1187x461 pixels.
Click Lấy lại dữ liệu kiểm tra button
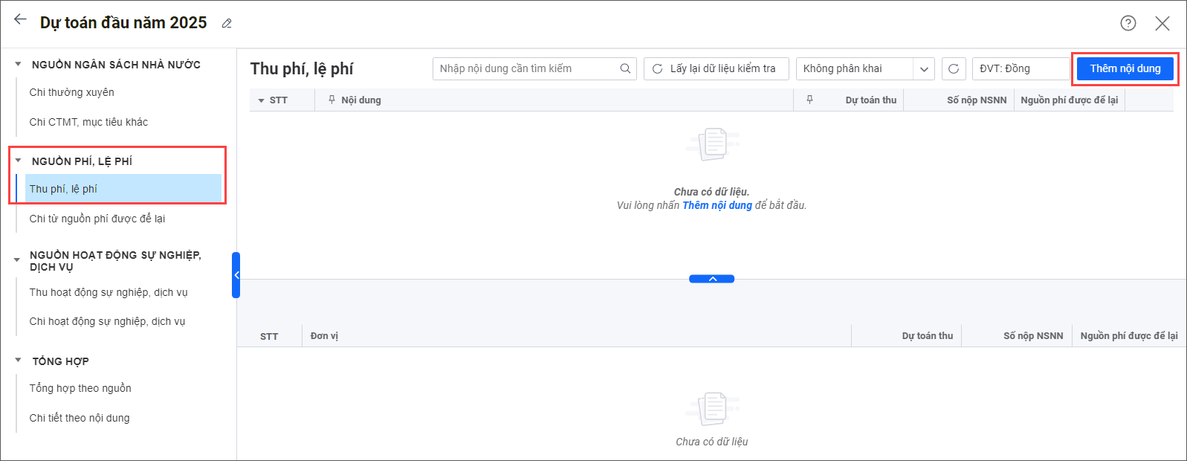click(x=714, y=68)
